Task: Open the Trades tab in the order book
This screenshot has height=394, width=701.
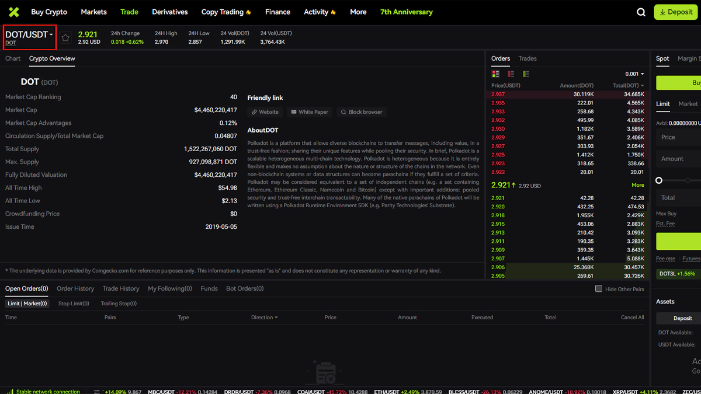Action: click(528, 58)
